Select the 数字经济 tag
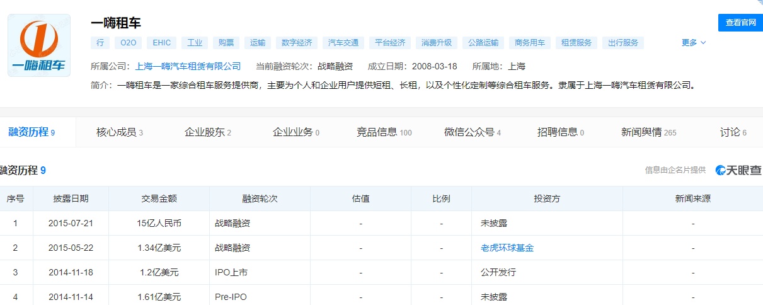This screenshot has height=305, width=763. [297, 43]
